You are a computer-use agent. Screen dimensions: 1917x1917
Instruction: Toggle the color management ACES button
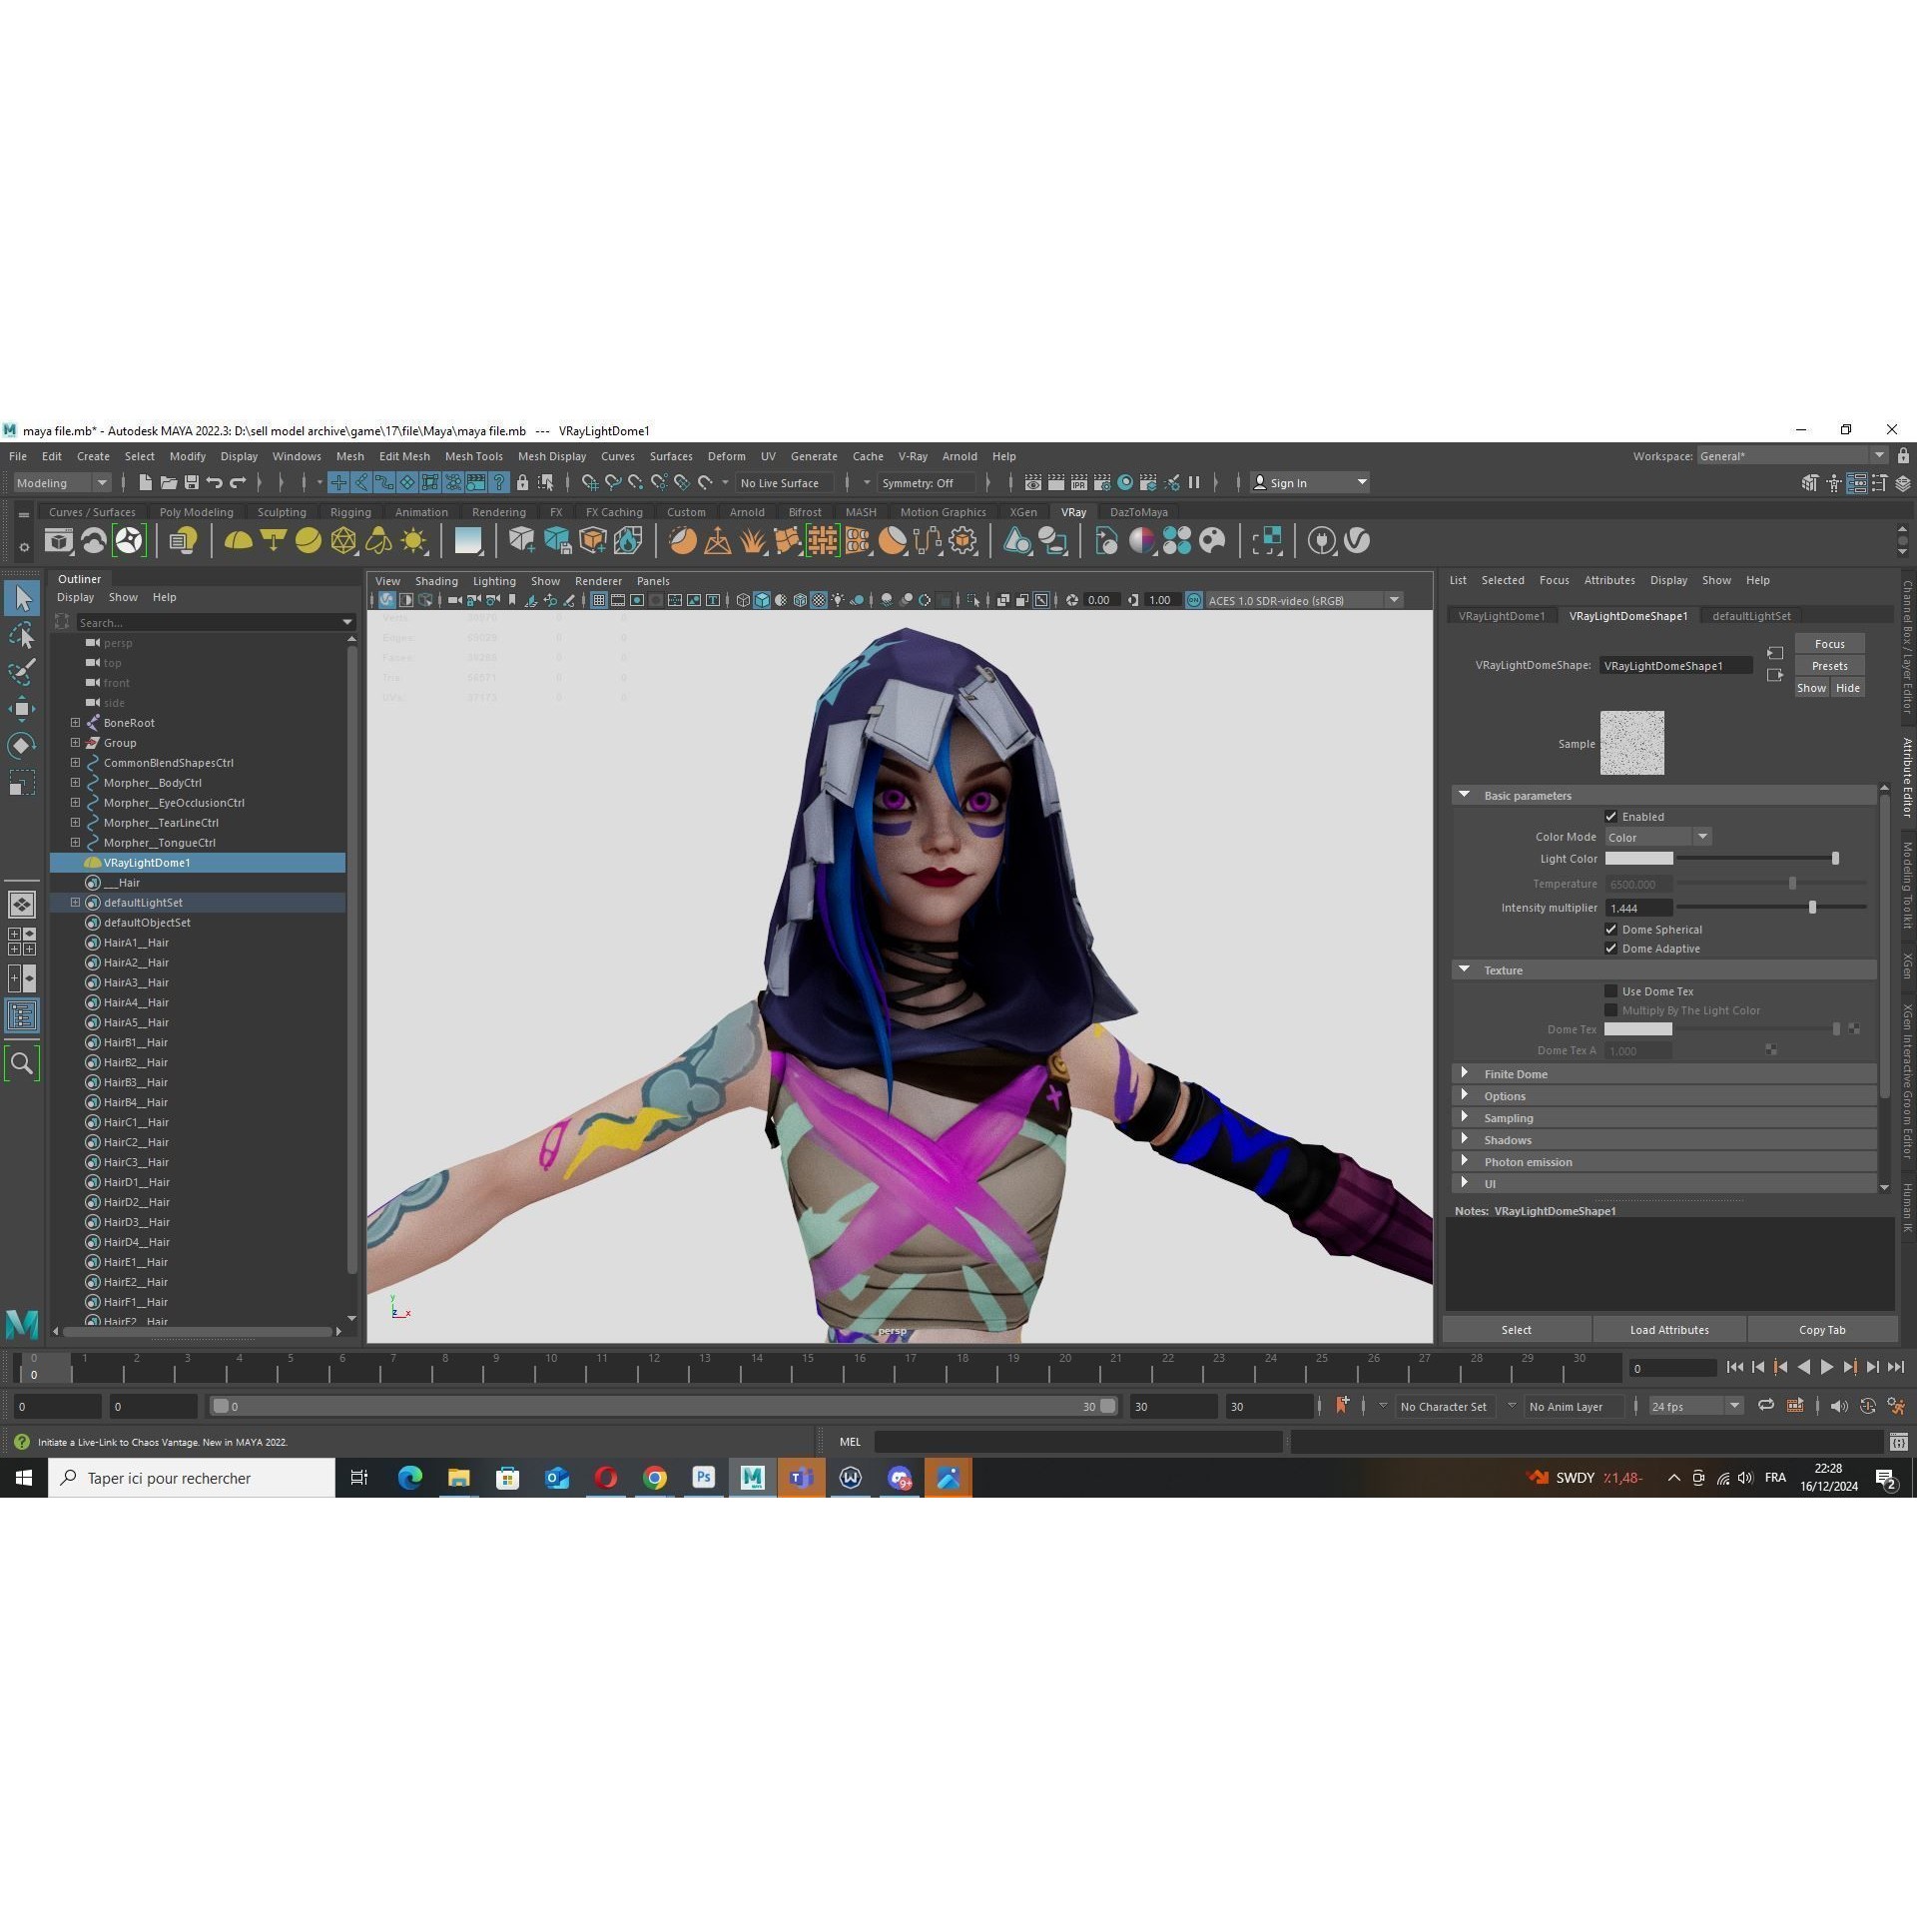(x=1193, y=600)
